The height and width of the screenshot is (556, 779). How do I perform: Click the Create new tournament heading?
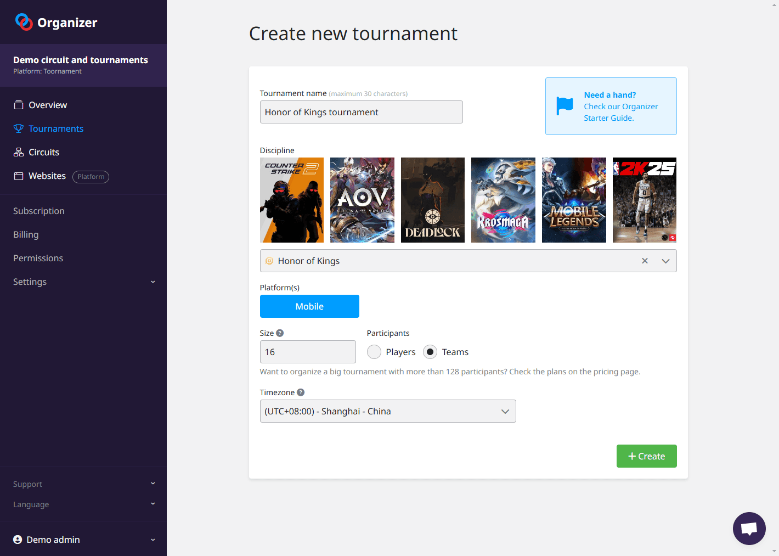pos(353,33)
